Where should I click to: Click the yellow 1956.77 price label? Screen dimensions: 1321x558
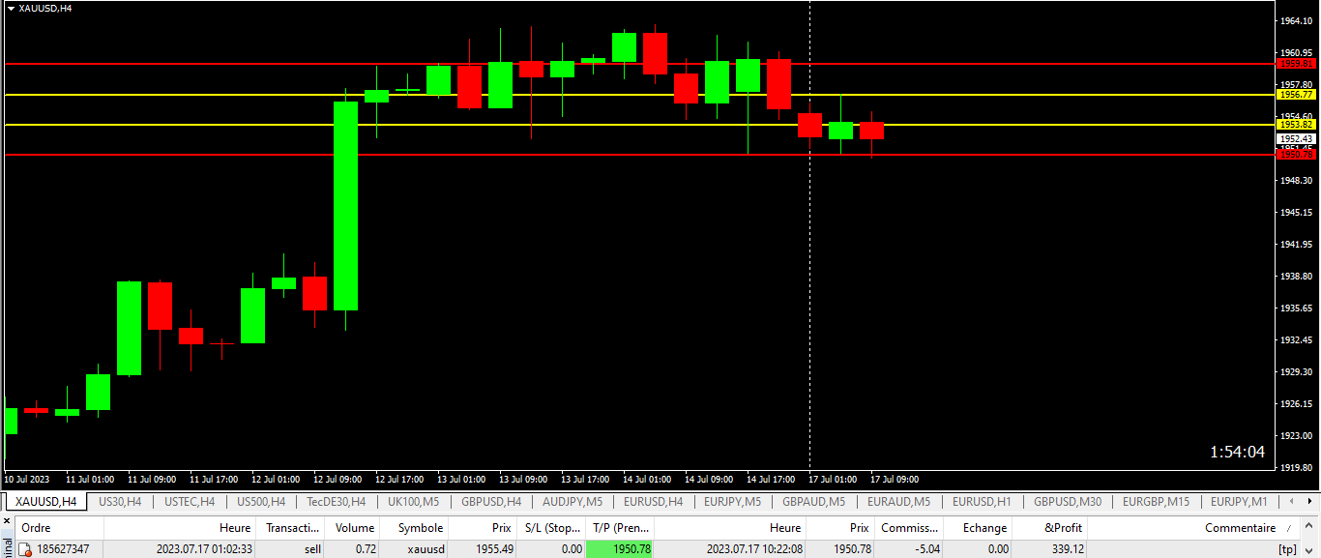(1296, 95)
